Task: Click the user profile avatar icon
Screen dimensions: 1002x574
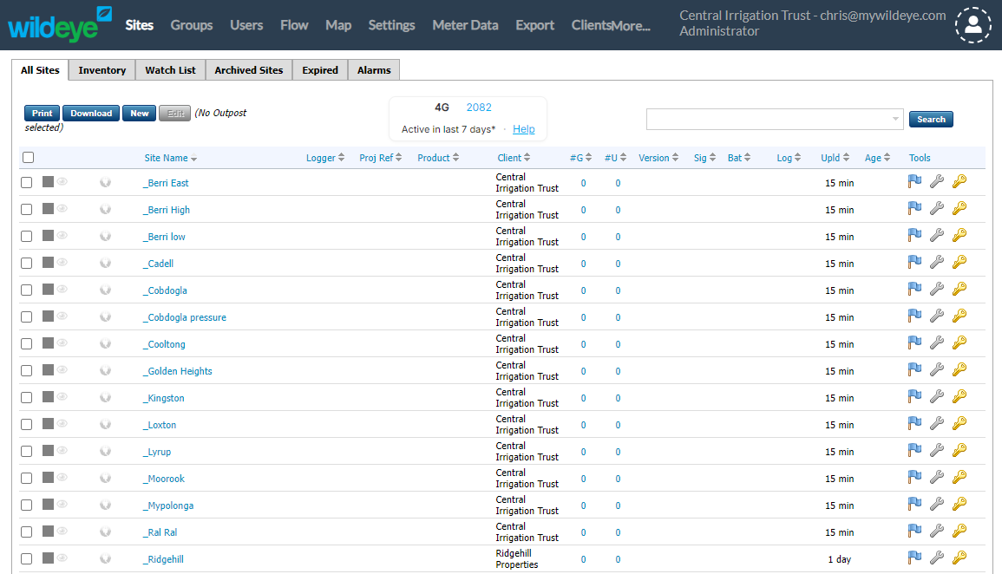Action: 973,25
